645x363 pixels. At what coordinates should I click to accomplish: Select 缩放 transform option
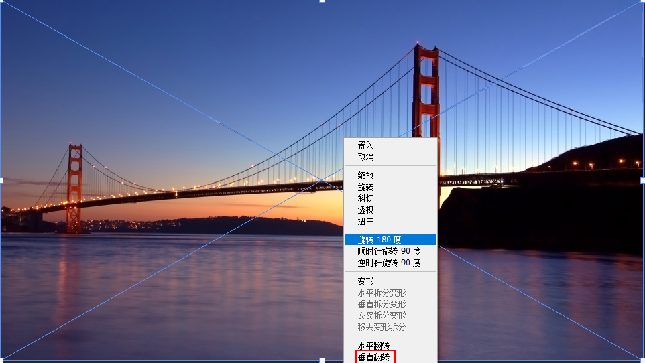pos(390,175)
